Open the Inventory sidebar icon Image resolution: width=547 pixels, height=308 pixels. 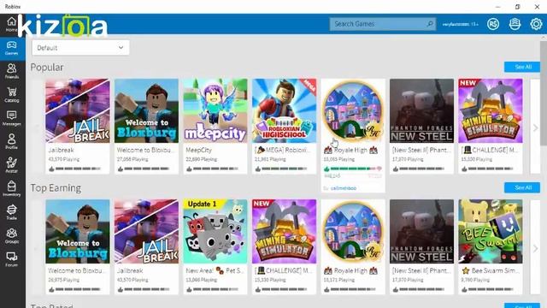click(11, 188)
